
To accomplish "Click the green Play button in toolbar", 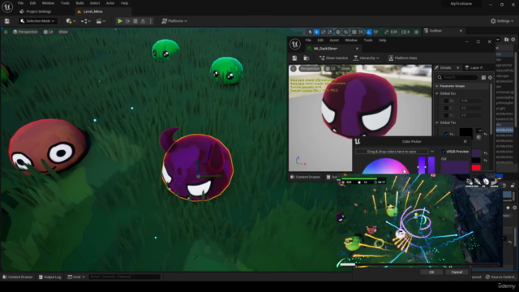I will click(120, 21).
